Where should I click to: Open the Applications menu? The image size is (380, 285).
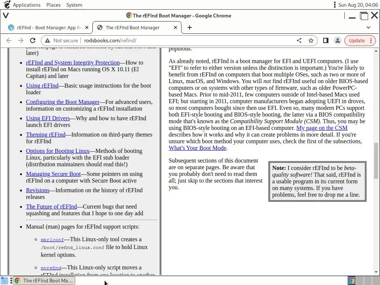pos(27,5)
